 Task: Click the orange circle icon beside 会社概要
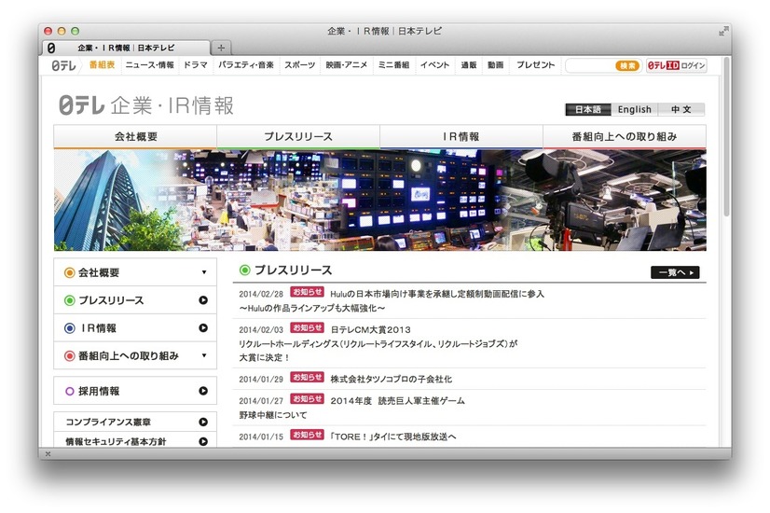(x=70, y=272)
